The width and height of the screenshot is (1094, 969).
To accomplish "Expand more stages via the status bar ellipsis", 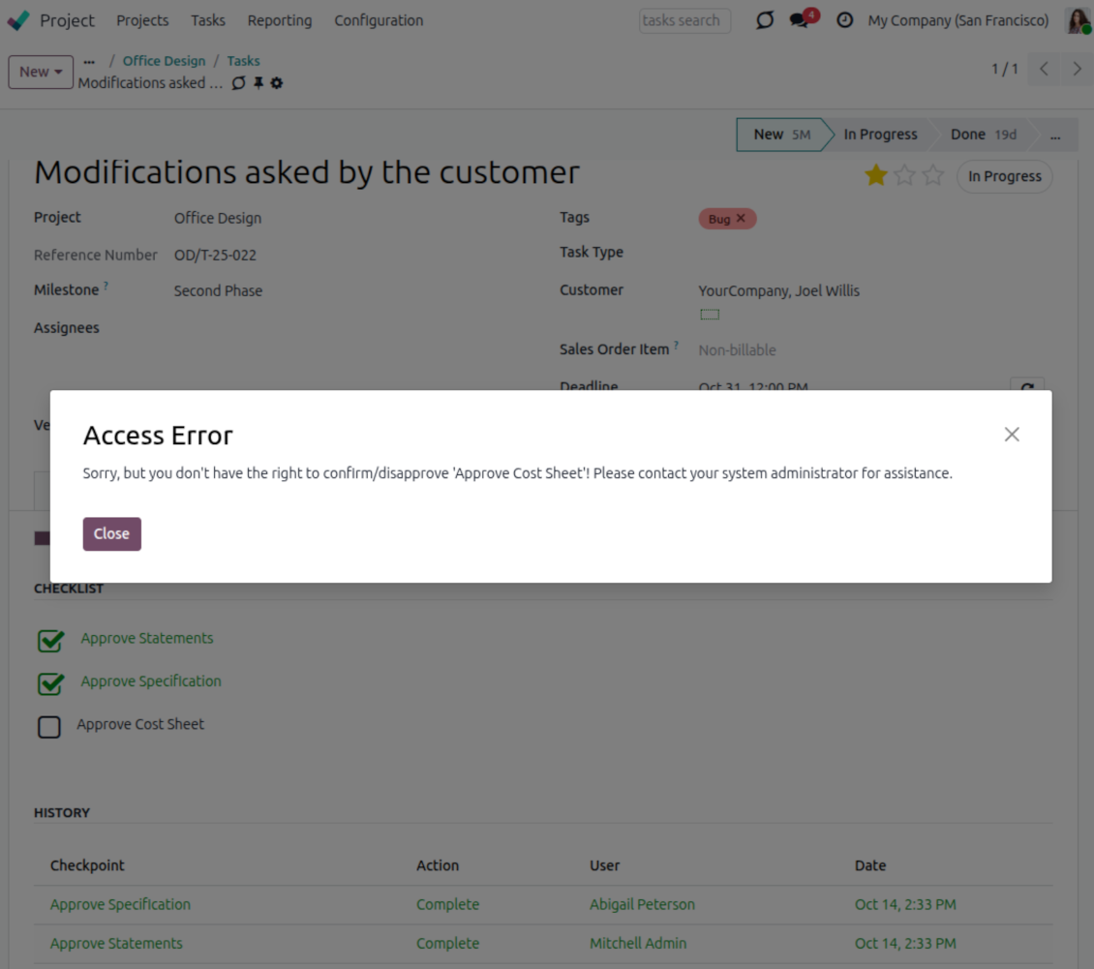I will point(1055,136).
